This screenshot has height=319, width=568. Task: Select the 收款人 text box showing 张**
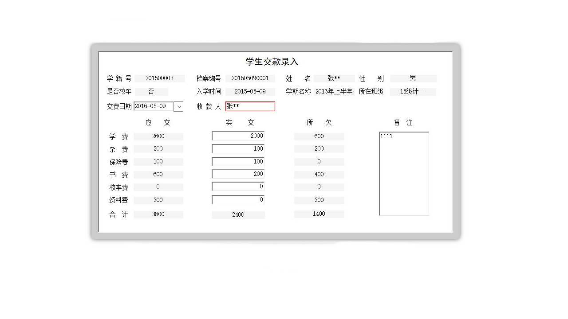tap(250, 106)
